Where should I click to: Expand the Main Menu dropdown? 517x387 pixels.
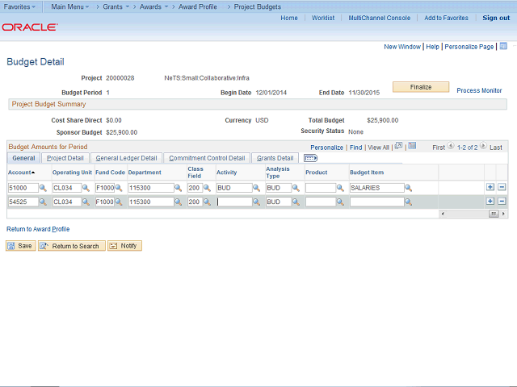70,6
